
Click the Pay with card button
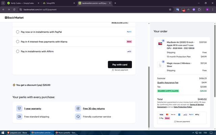click(x=120, y=64)
